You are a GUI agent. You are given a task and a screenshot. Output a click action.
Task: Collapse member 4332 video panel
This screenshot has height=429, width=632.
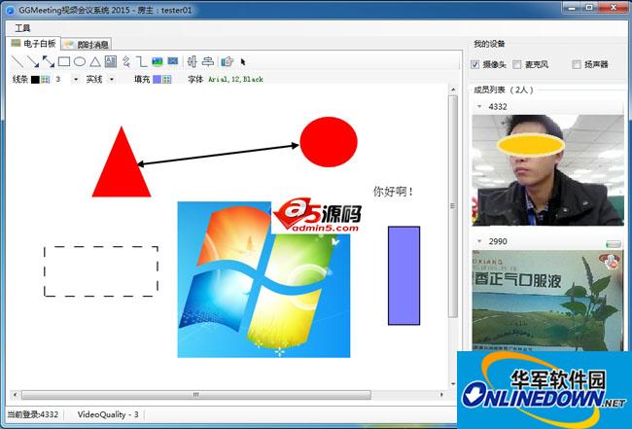(x=479, y=106)
